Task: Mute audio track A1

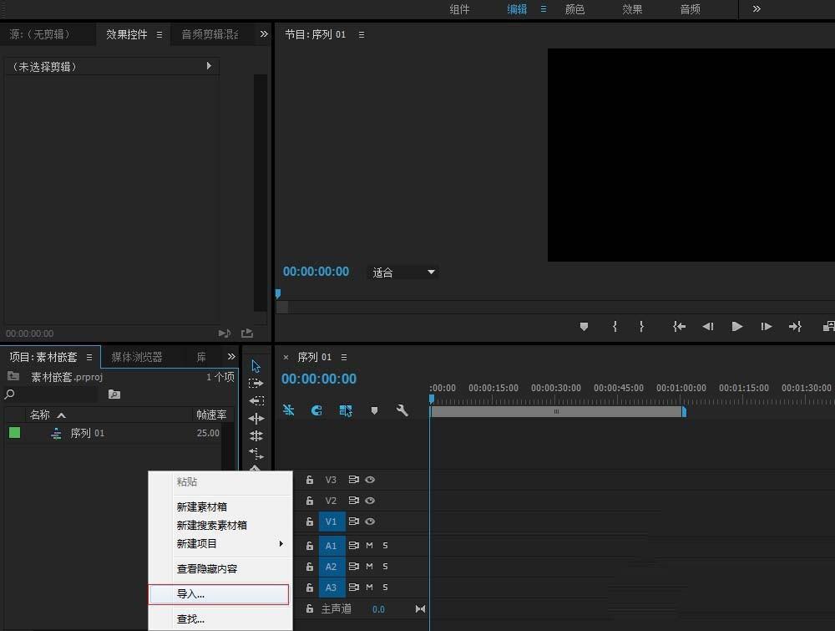Action: pyautogui.click(x=369, y=545)
